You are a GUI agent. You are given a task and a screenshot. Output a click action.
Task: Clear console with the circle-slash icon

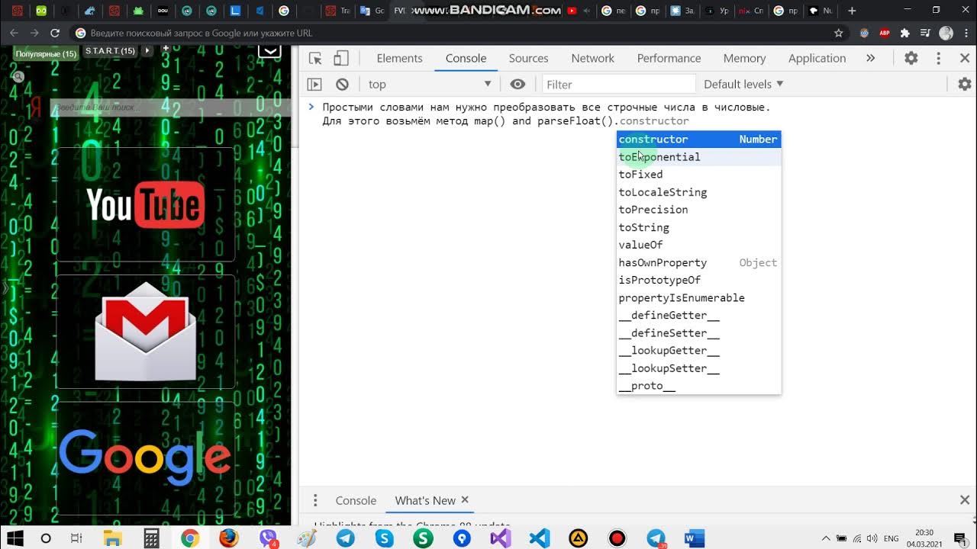342,85
